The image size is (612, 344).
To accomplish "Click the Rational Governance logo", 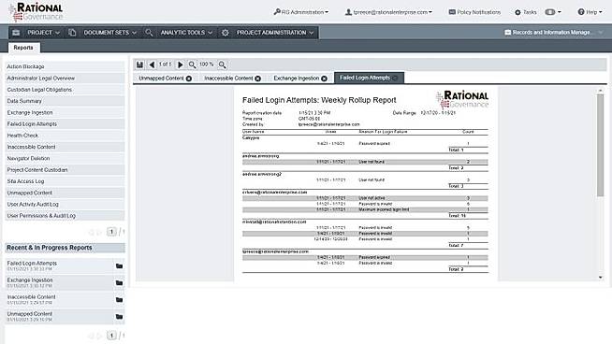I will (36, 12).
